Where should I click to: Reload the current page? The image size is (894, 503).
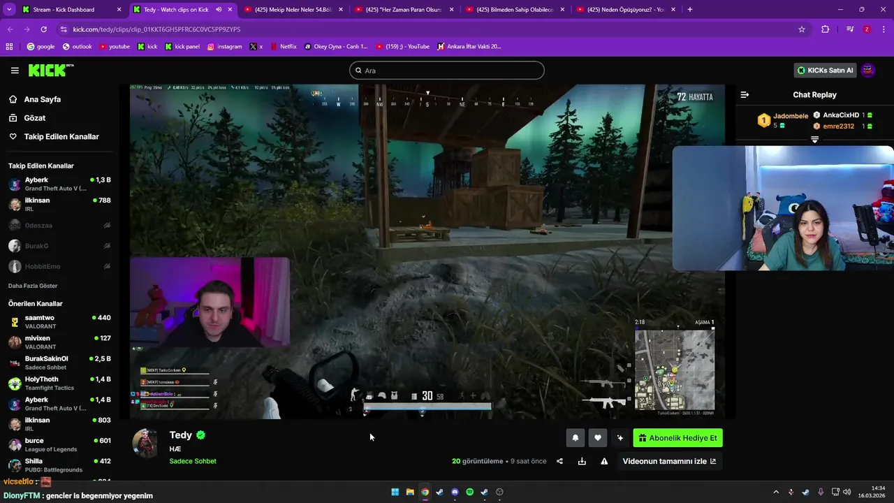tap(43, 29)
